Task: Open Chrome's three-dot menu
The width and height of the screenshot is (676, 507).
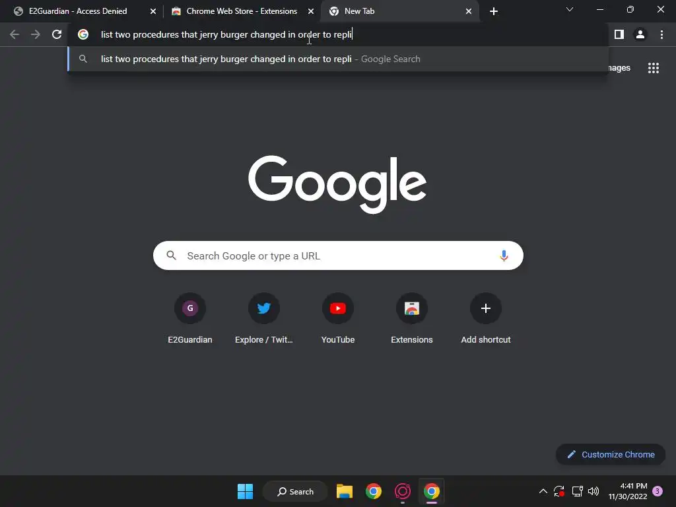Action: [661, 34]
